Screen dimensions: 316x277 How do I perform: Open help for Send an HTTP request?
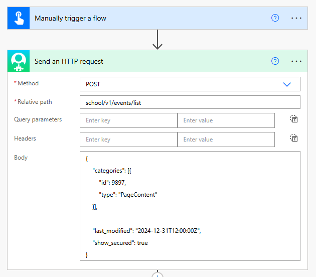pyautogui.click(x=275, y=61)
